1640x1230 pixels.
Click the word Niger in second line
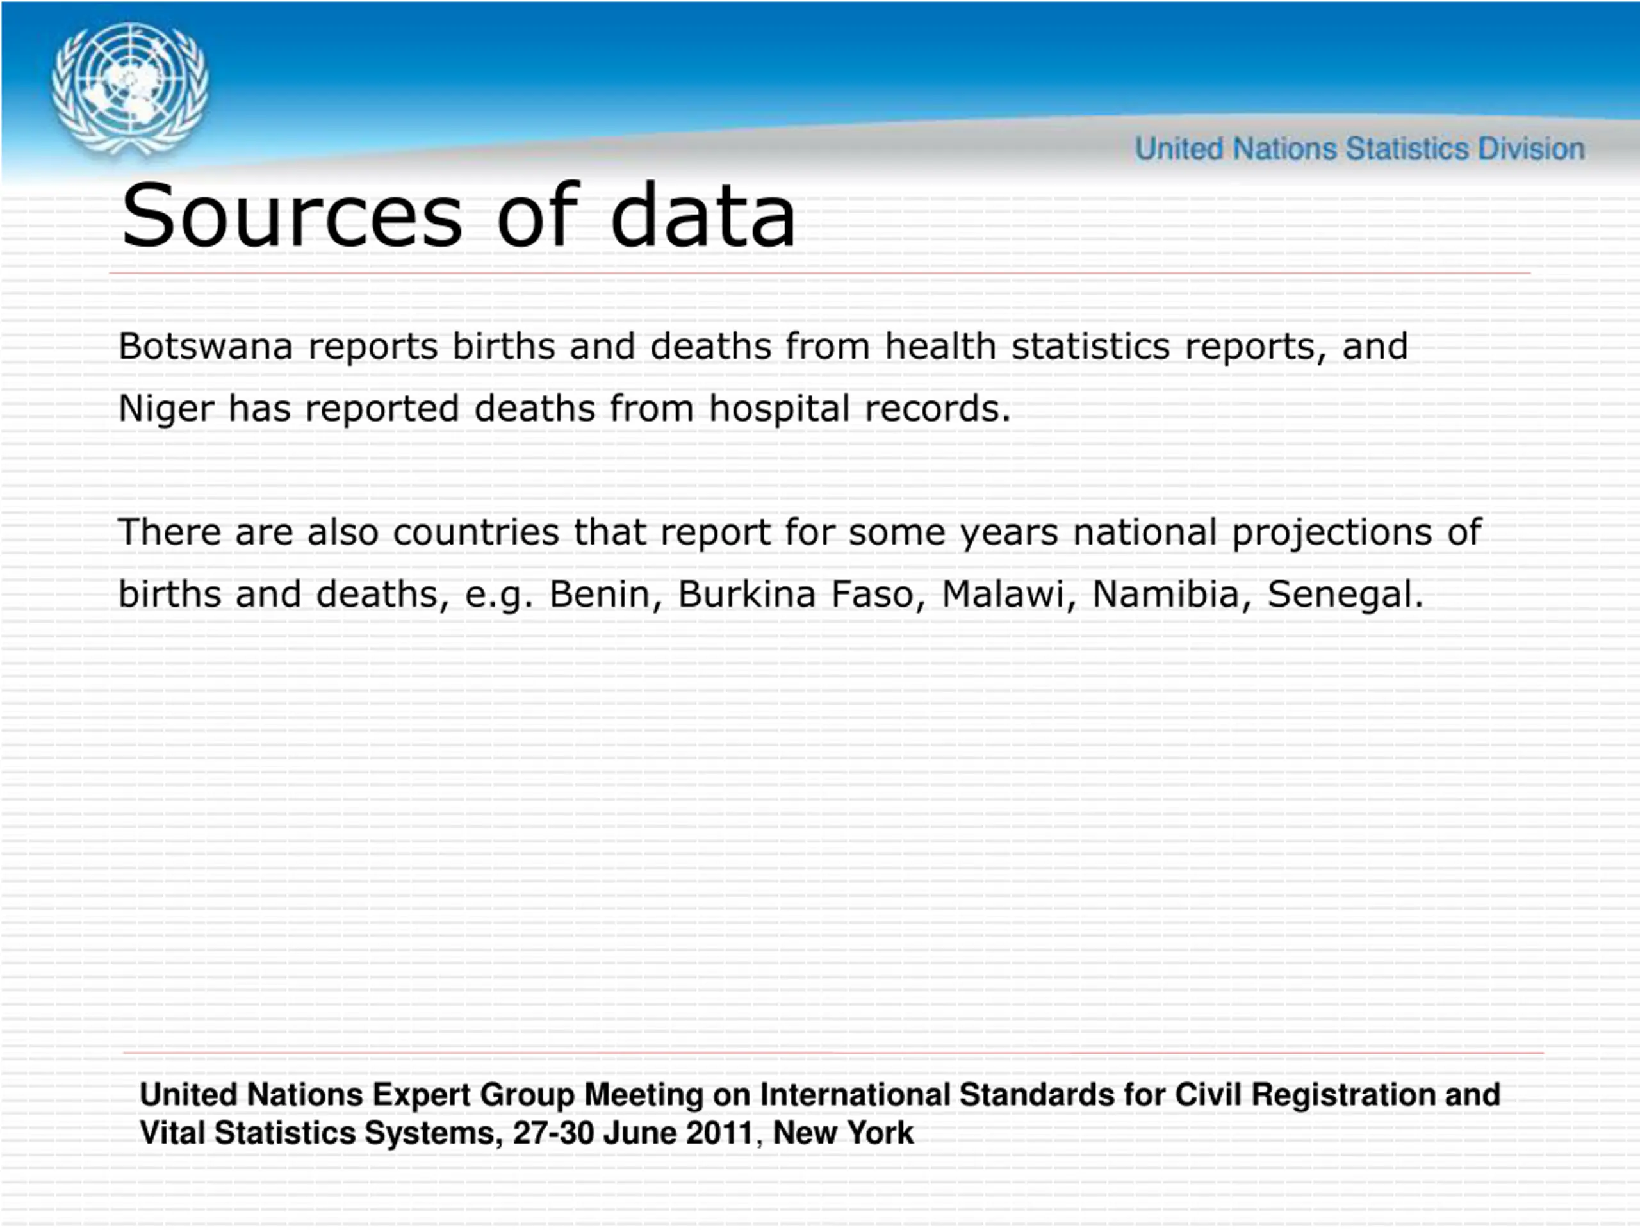tap(166, 409)
